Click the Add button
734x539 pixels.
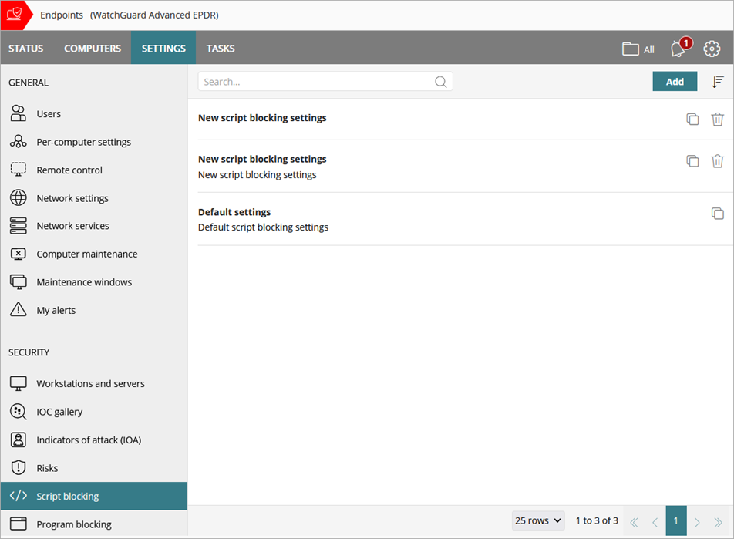pos(675,81)
